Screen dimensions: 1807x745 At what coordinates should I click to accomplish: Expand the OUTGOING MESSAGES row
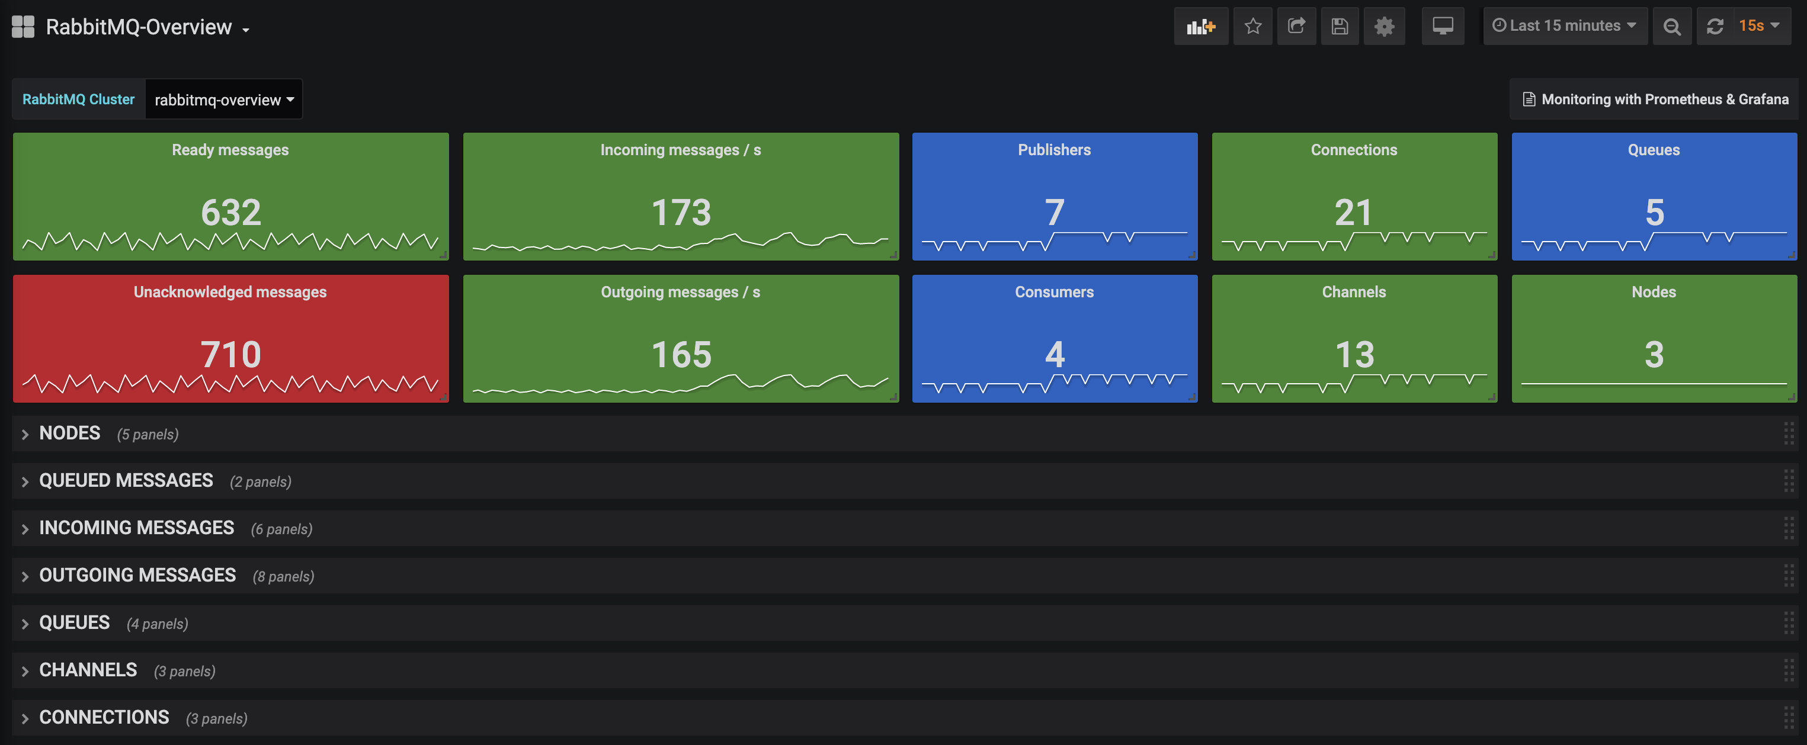coord(137,575)
